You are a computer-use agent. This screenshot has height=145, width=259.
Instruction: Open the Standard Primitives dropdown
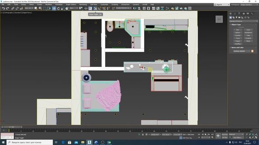(243, 21)
